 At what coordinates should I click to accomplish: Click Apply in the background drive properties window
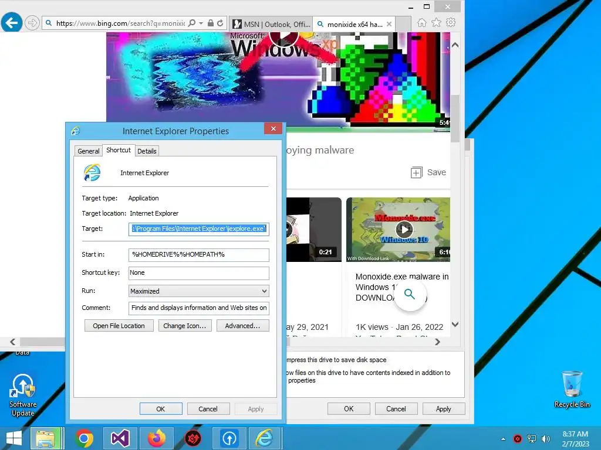pyautogui.click(x=444, y=408)
